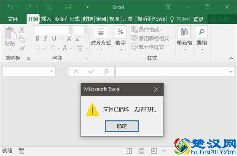Select the 开始 tab
This screenshot has width=237, height=156.
click(x=33, y=19)
